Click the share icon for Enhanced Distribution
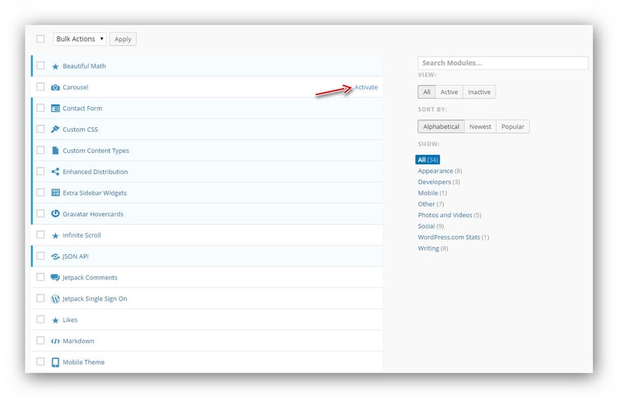Screen dimensions: 618x398 point(55,171)
